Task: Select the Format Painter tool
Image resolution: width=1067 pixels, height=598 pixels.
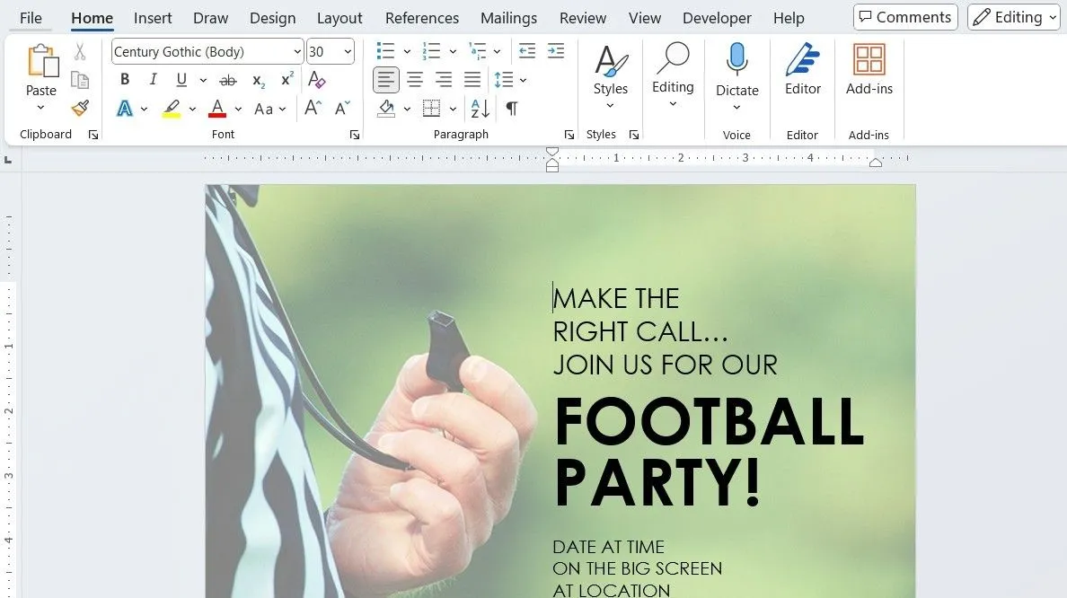Action: [80, 108]
